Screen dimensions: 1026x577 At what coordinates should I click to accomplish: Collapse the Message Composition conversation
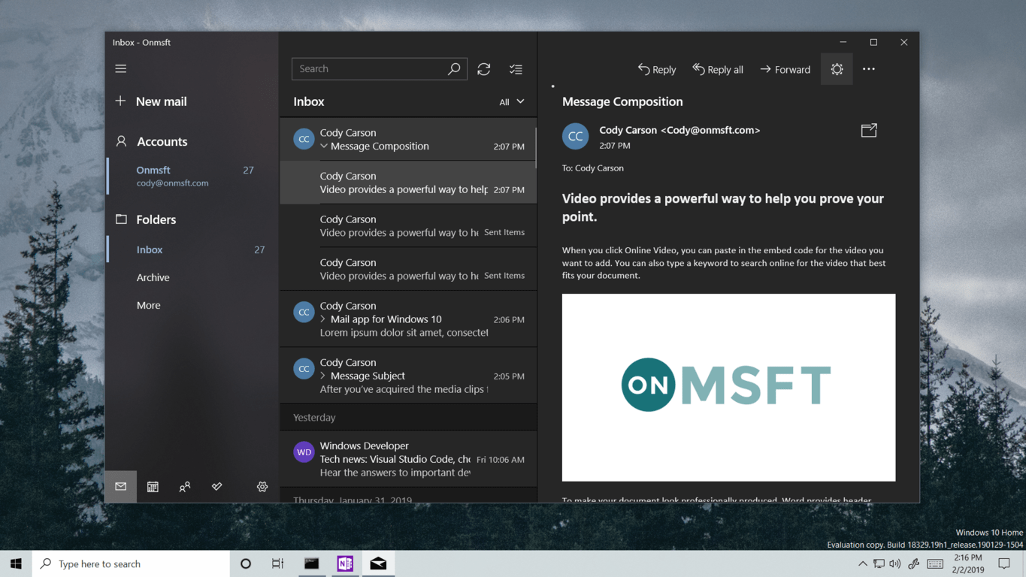324,146
